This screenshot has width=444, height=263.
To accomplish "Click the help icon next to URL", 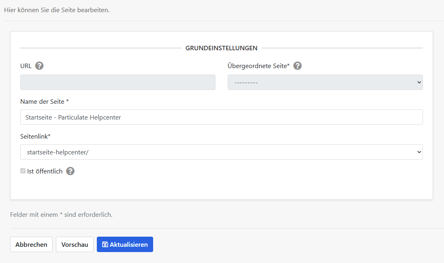I will pyautogui.click(x=39, y=66).
